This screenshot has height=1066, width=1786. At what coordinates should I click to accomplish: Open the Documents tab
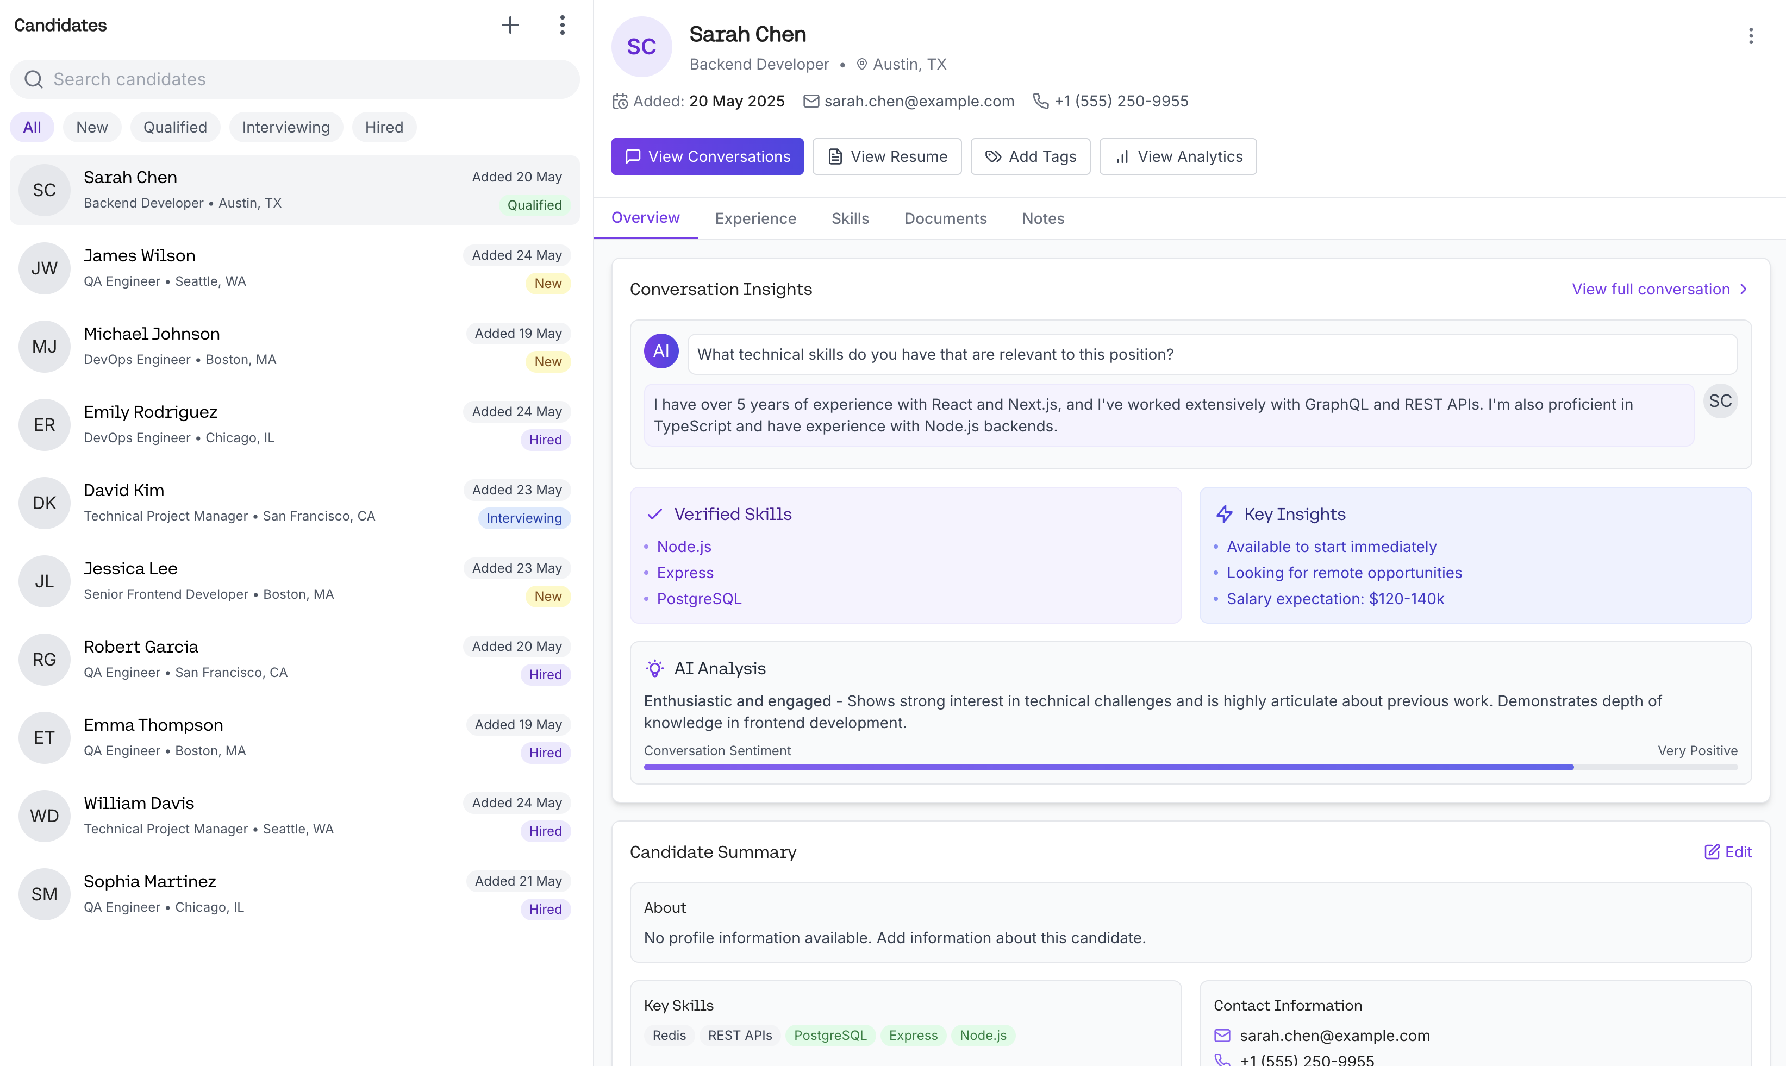click(945, 218)
